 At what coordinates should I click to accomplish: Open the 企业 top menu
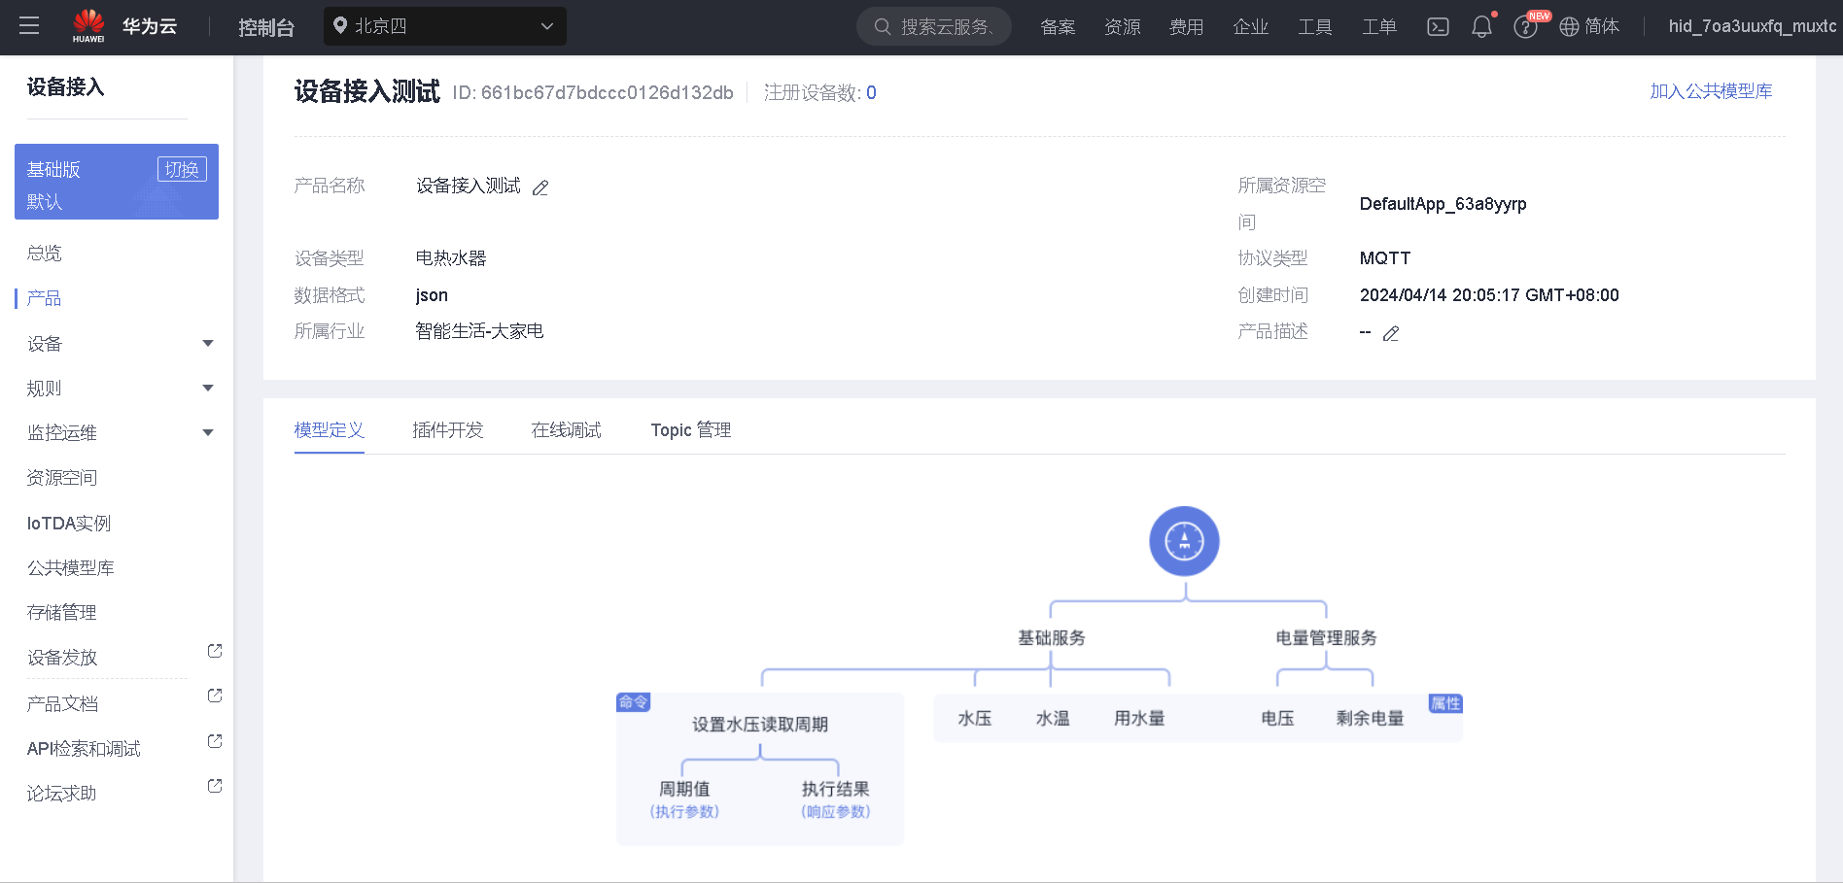click(x=1250, y=26)
